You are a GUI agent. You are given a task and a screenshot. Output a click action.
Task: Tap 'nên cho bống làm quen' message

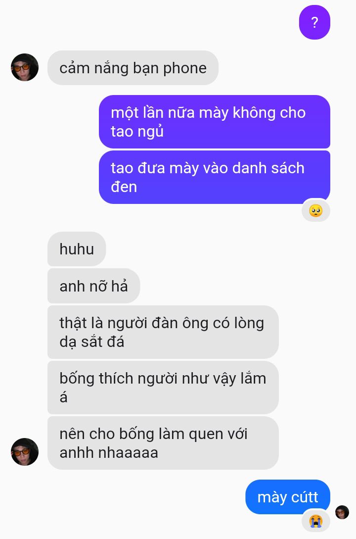click(x=163, y=443)
